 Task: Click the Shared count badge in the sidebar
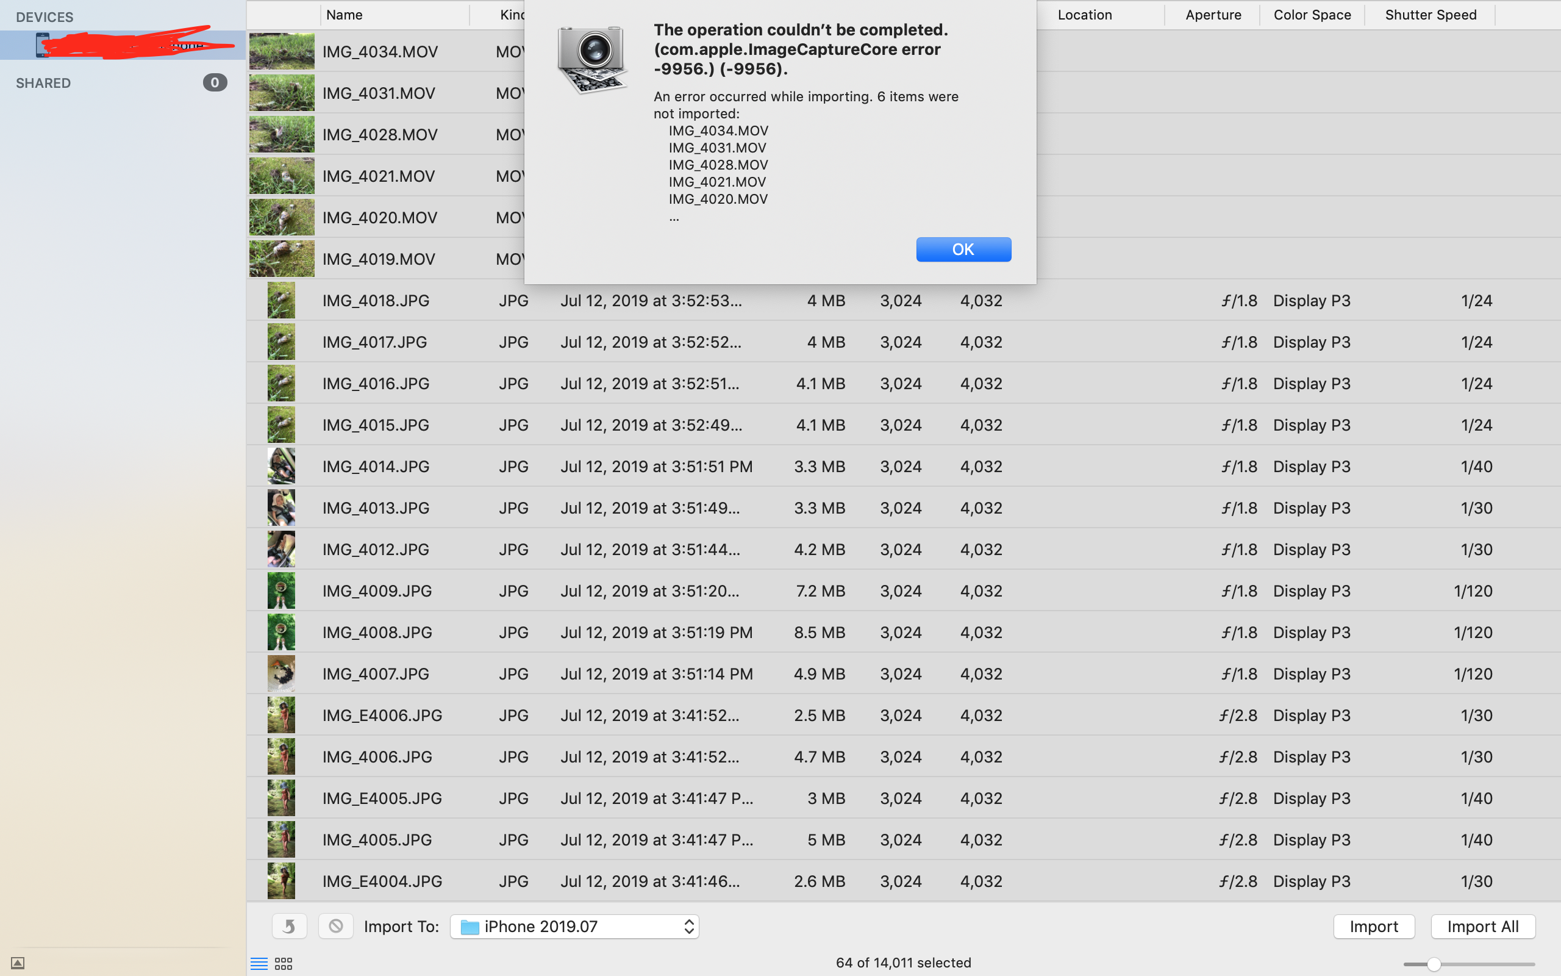(215, 82)
